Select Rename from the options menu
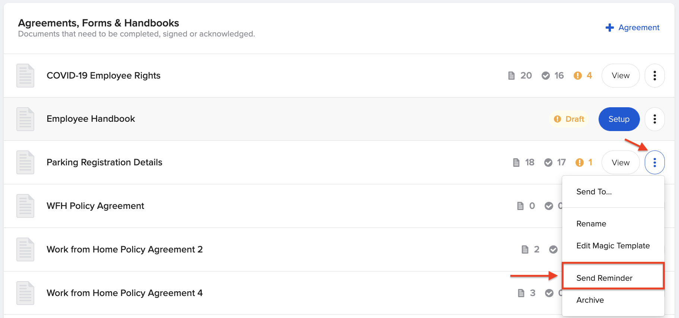679x318 pixels. click(591, 224)
